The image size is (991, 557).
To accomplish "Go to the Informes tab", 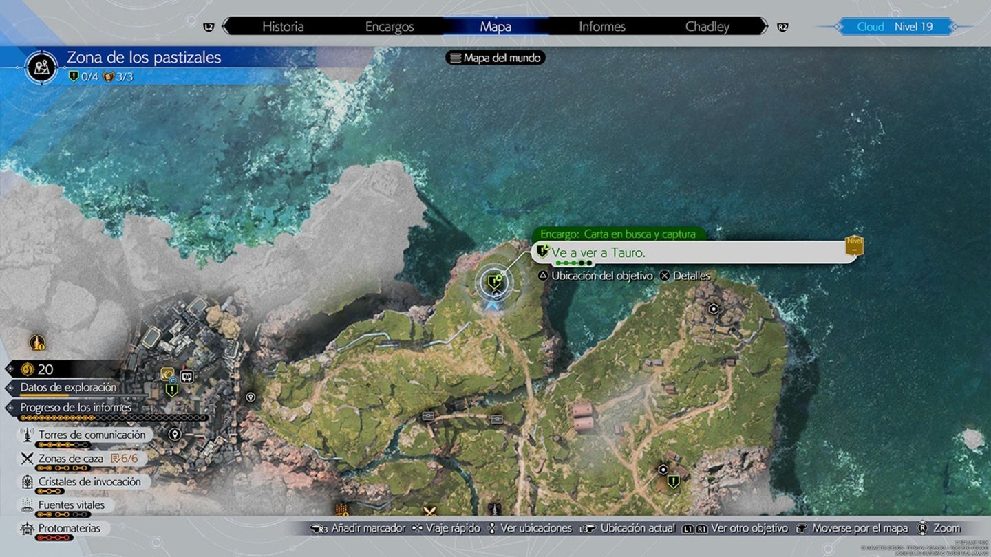I will pyautogui.click(x=602, y=27).
